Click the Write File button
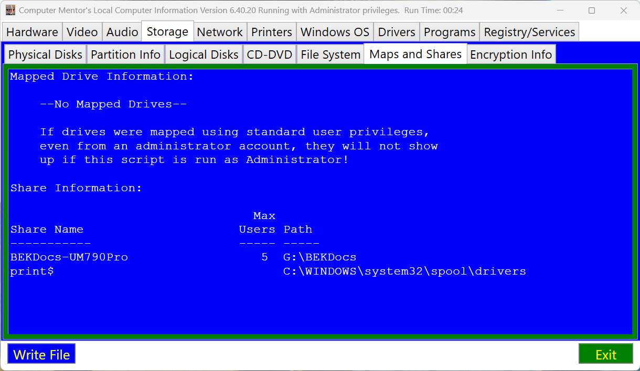Screen dimensions: 640x371 click(x=41, y=354)
